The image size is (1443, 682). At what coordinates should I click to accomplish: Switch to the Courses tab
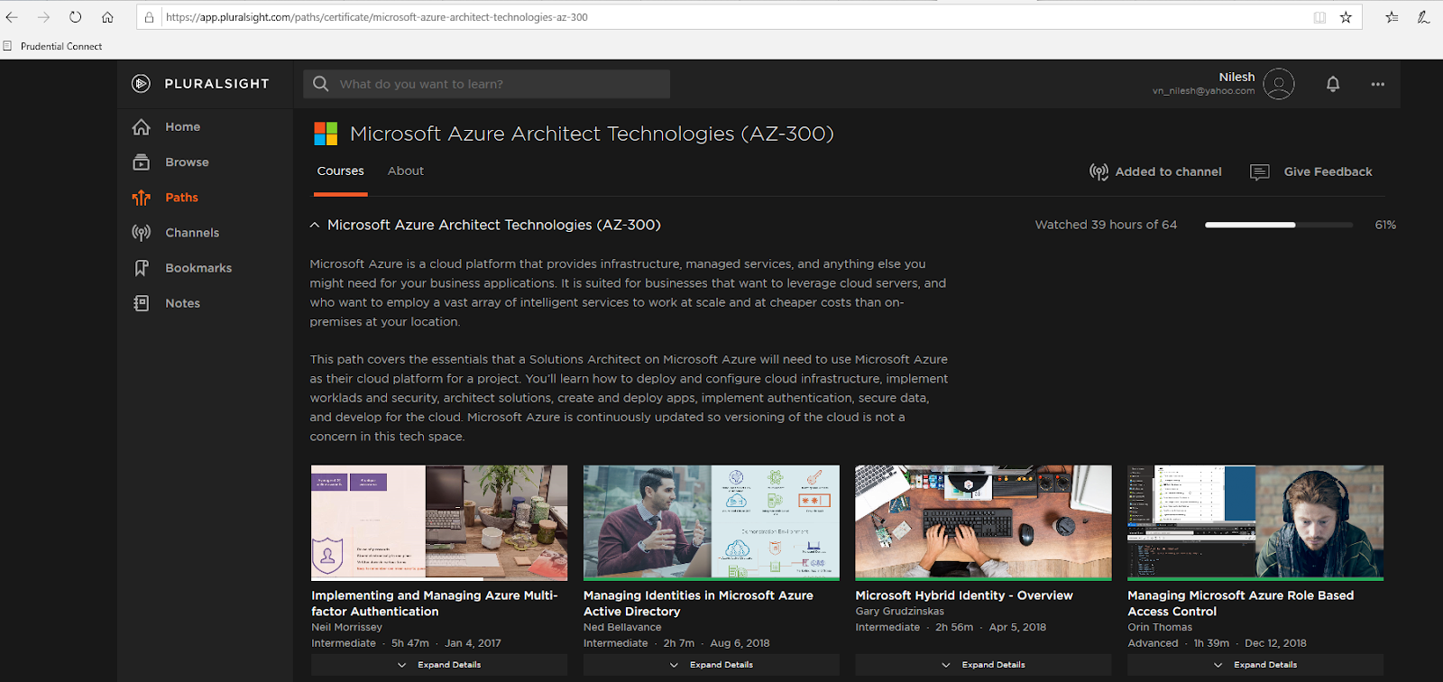click(x=341, y=171)
